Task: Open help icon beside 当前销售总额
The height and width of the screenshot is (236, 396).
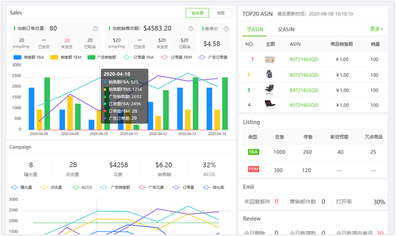Action: (191, 29)
